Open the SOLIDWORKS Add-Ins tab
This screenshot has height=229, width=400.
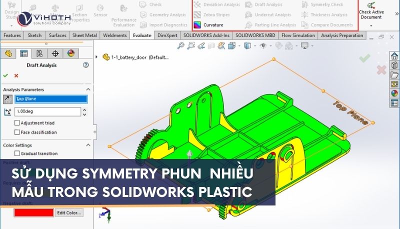click(x=206, y=35)
